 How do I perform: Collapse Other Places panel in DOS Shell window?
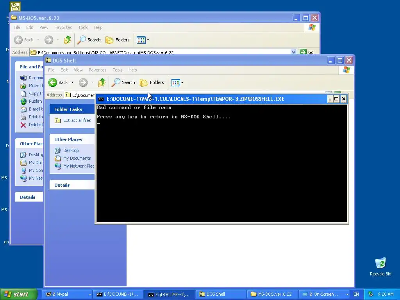(x=72, y=139)
